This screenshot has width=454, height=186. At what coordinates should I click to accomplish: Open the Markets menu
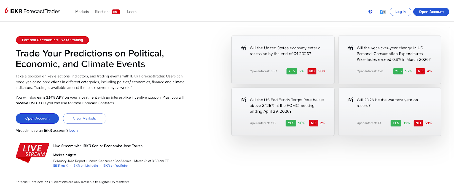pyautogui.click(x=82, y=12)
